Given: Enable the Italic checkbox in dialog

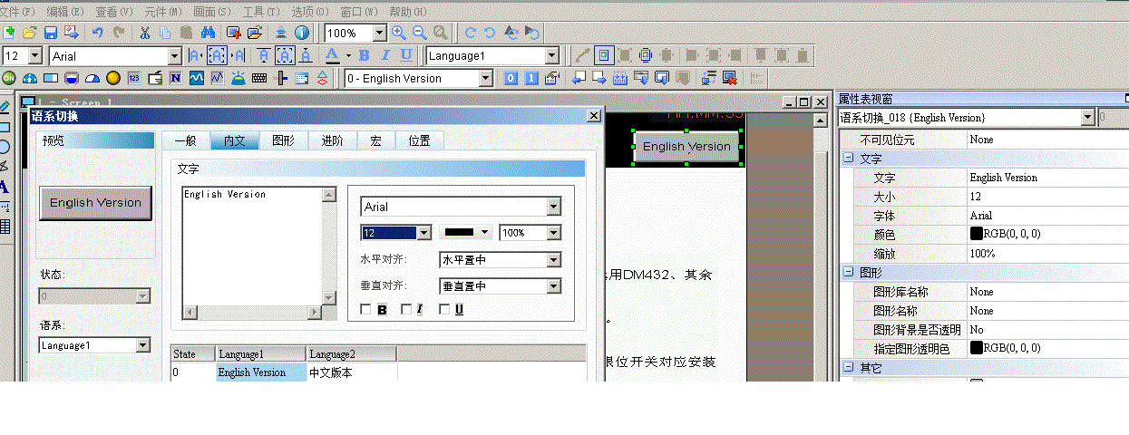Looking at the screenshot, I should point(405,310).
